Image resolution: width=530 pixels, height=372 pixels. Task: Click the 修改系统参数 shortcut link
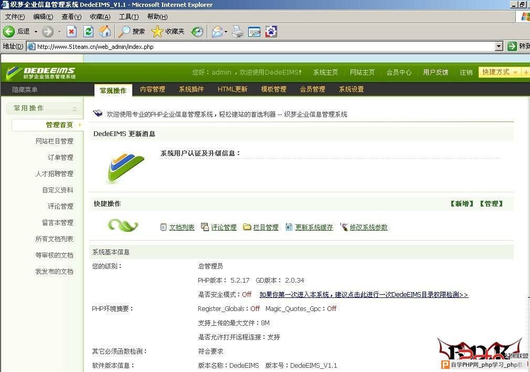[x=368, y=227]
